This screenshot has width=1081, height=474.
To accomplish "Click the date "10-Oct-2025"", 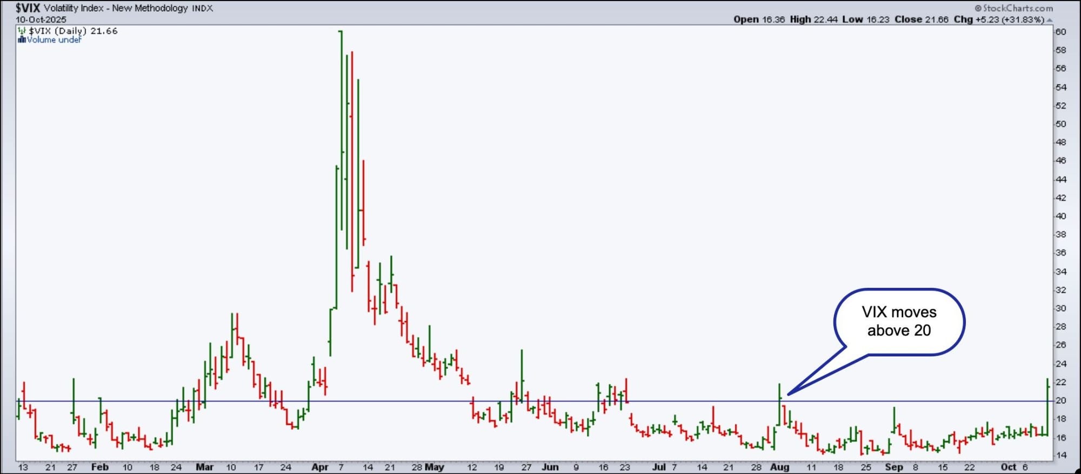I will coord(41,19).
